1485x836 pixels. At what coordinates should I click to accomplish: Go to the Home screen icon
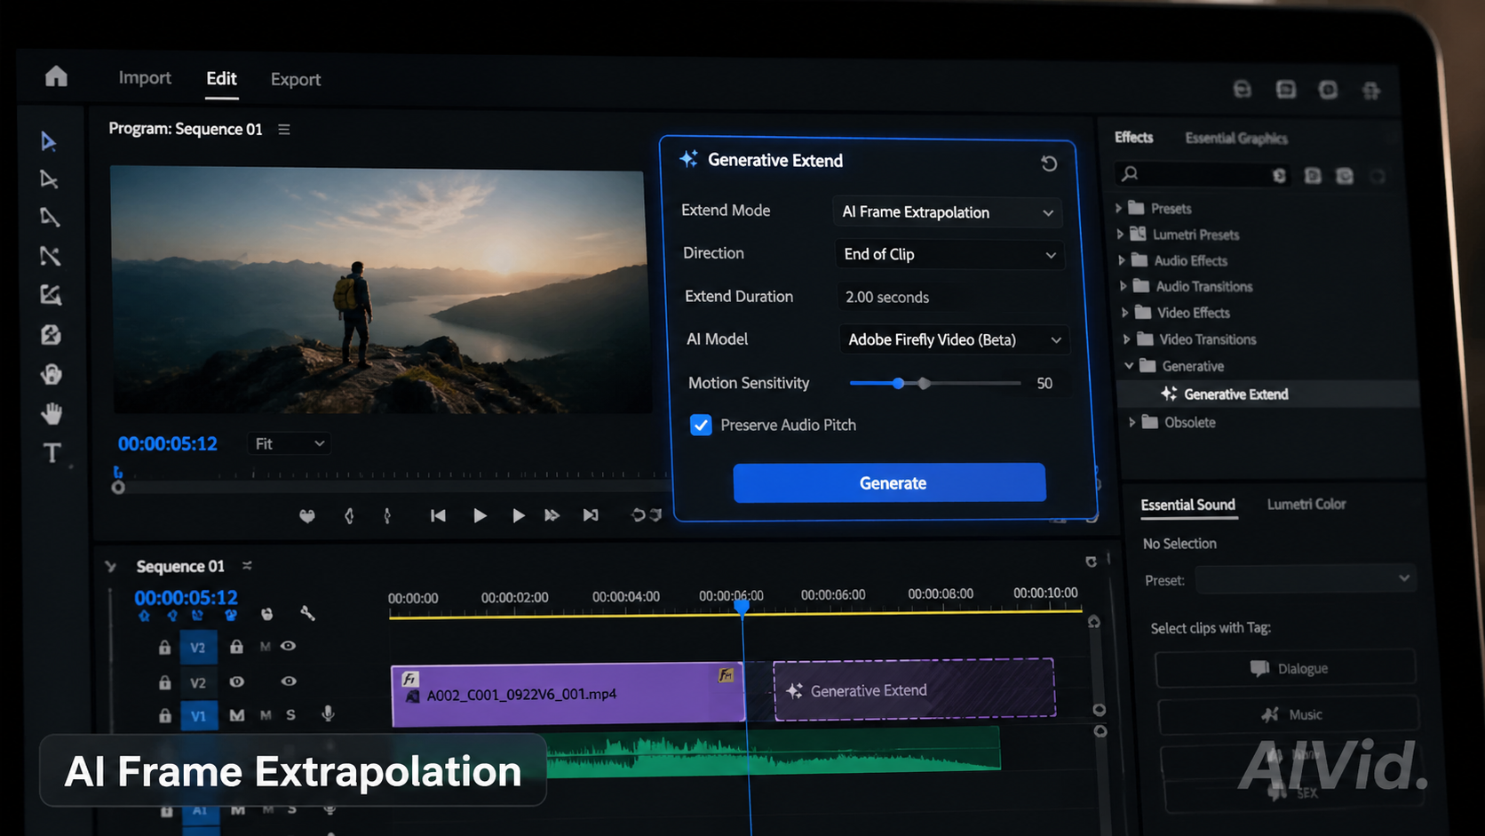pos(56,76)
